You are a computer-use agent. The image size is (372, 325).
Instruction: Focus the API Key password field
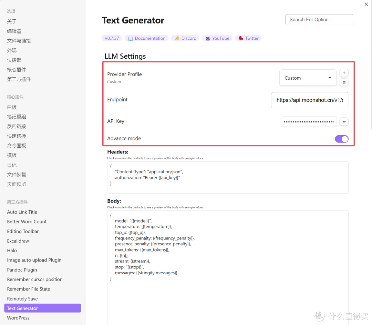(x=308, y=122)
